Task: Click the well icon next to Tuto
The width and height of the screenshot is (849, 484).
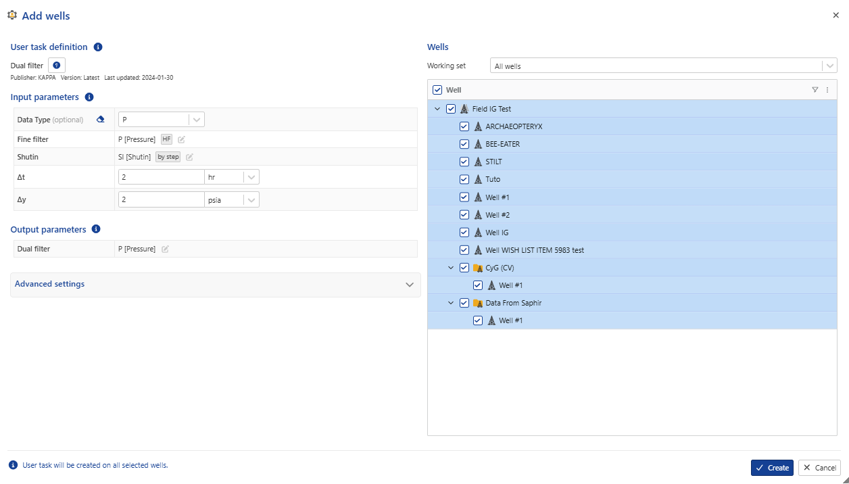Action: pyautogui.click(x=479, y=178)
